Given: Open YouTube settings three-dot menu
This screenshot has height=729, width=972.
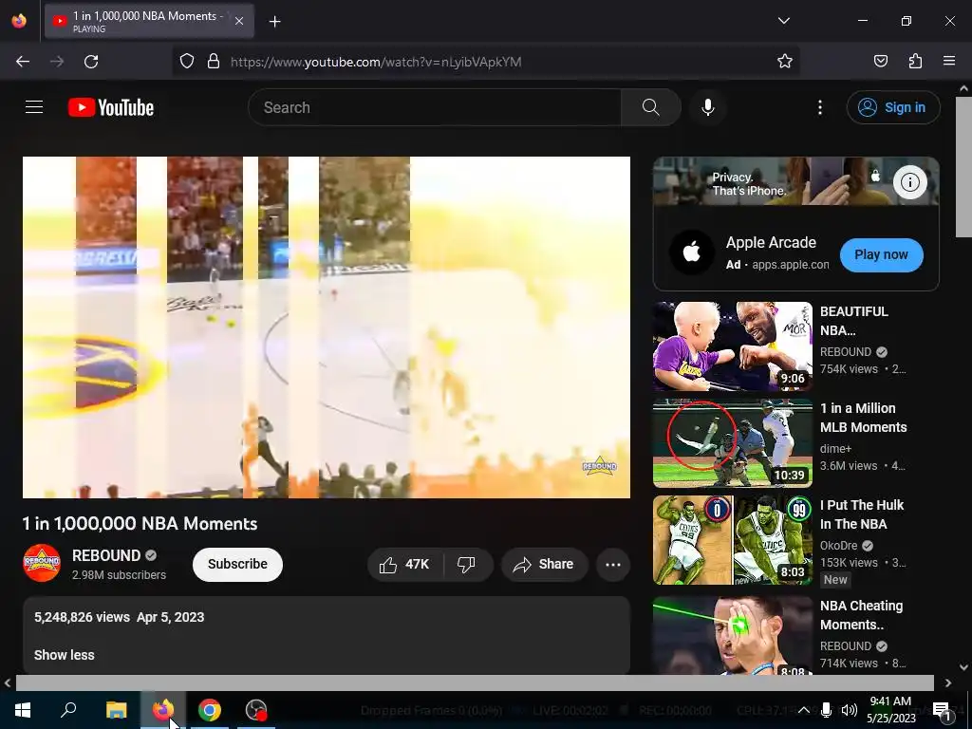Looking at the screenshot, I should click(820, 107).
